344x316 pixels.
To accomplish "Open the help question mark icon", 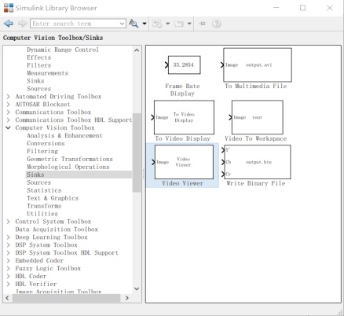I will coord(217,24).
